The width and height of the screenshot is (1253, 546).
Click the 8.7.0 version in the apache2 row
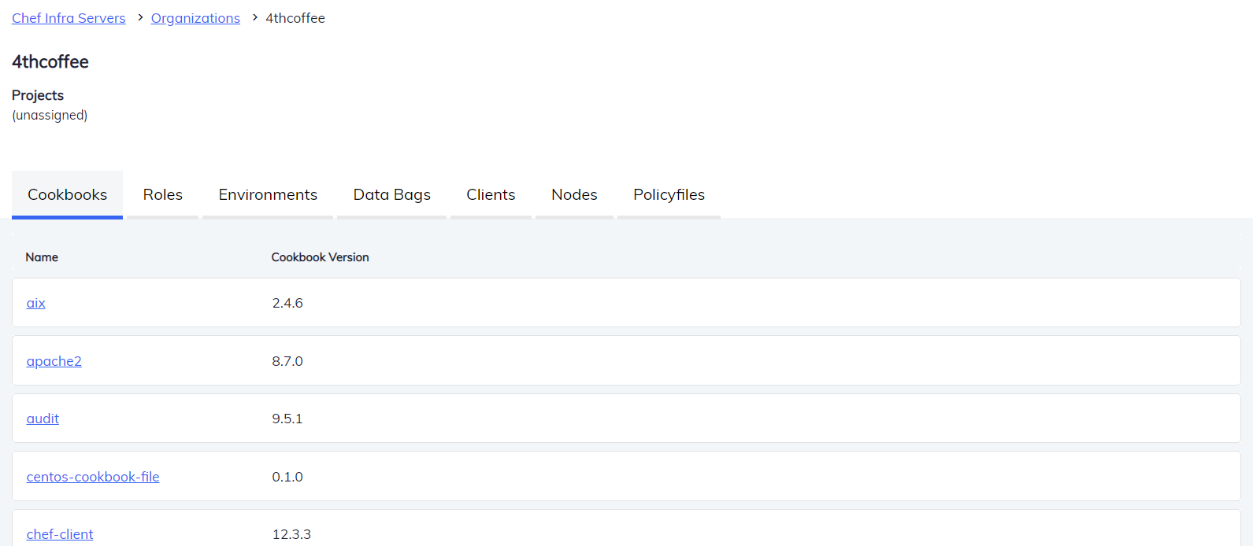(x=287, y=361)
